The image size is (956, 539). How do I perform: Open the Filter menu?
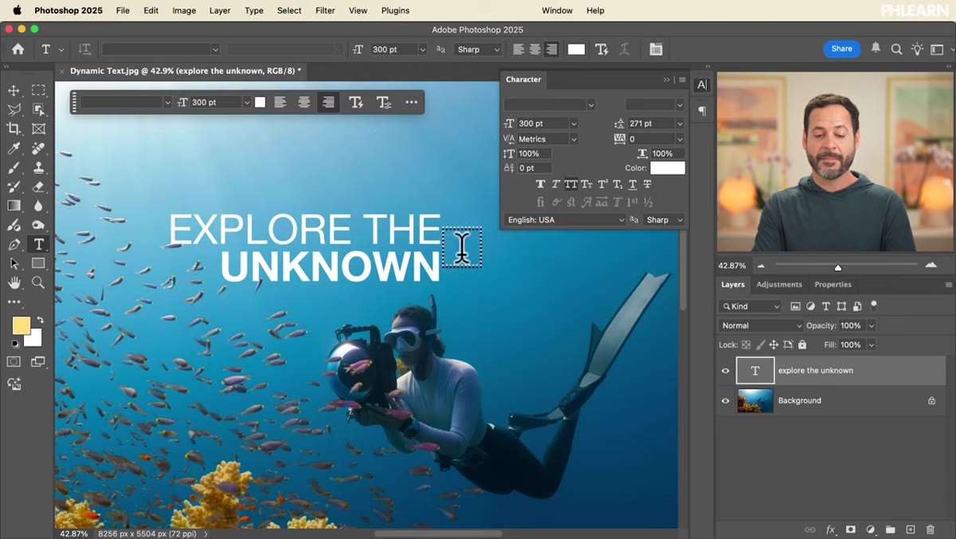click(x=325, y=10)
